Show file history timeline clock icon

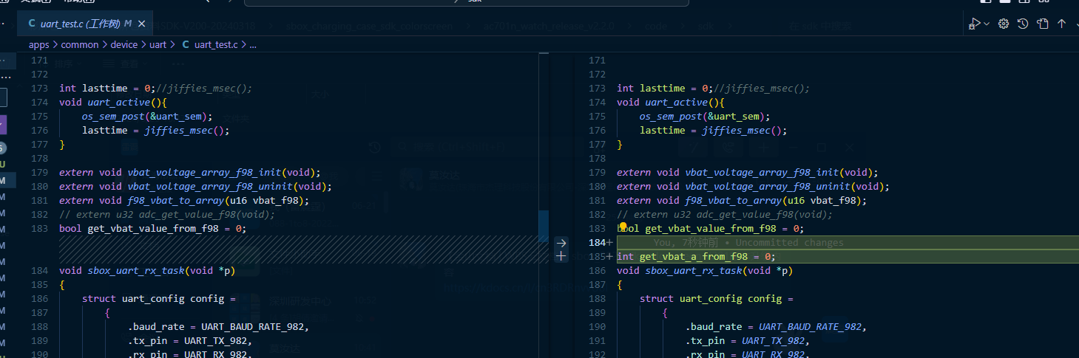[1023, 24]
